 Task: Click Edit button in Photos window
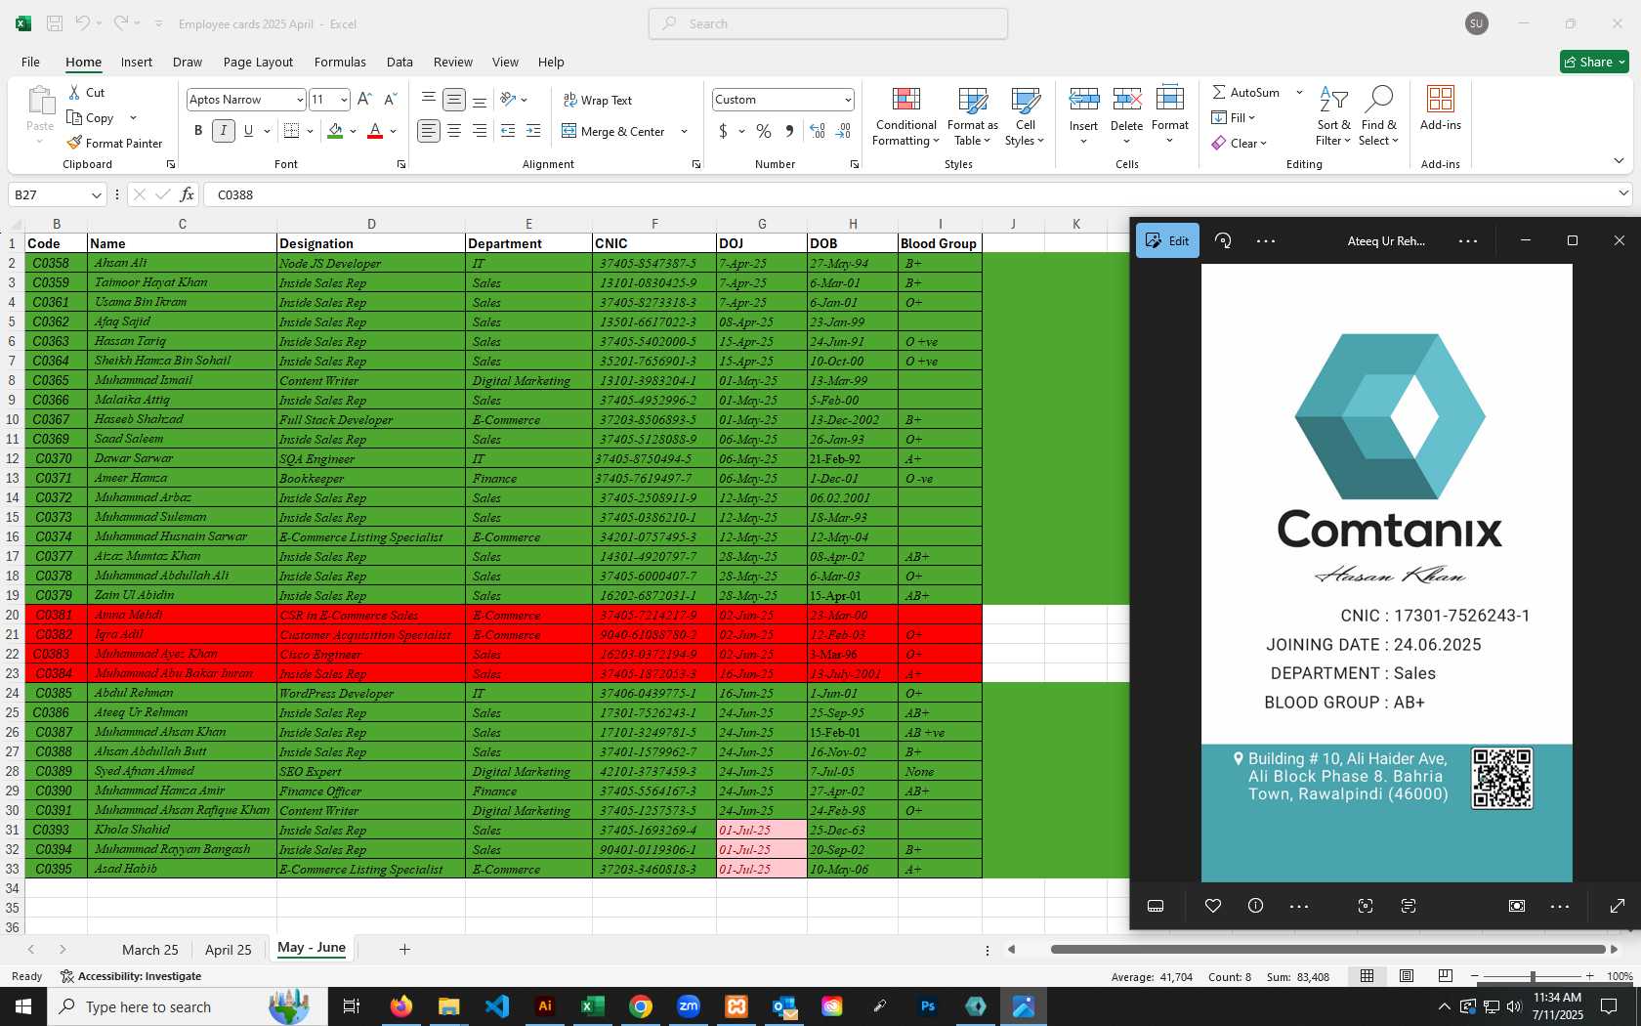tap(1167, 240)
